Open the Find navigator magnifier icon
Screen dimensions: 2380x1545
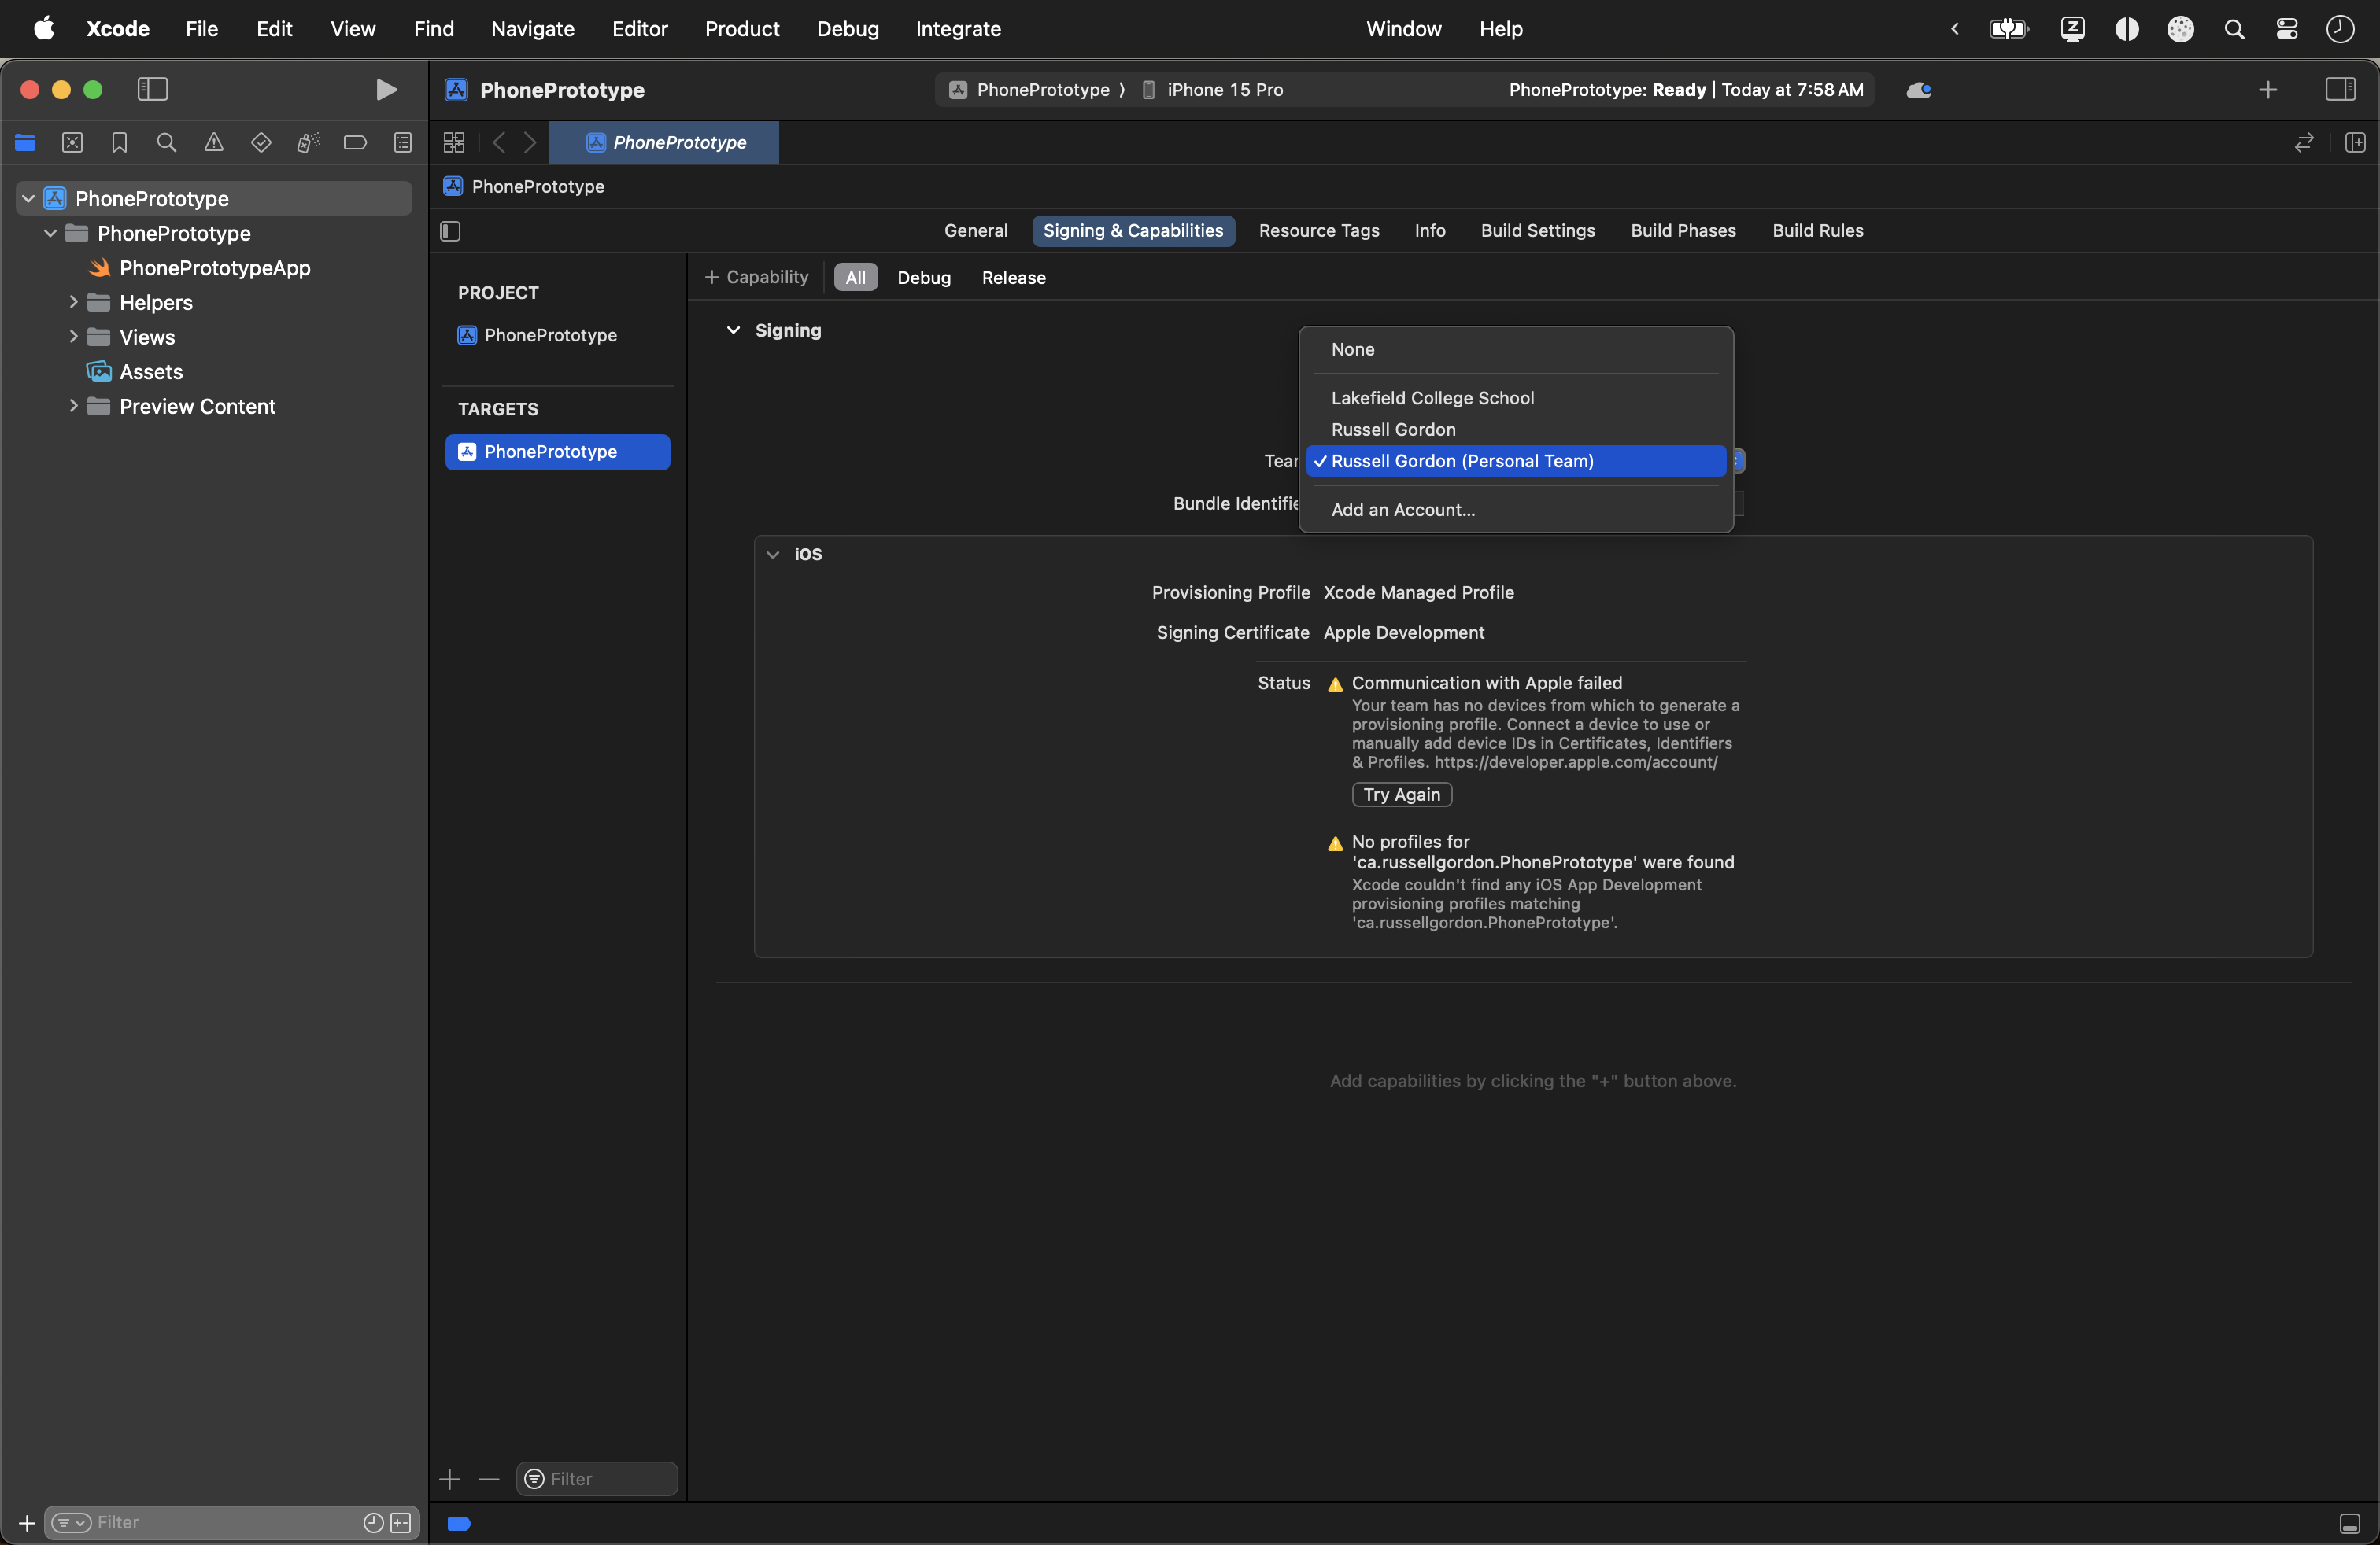click(x=166, y=143)
